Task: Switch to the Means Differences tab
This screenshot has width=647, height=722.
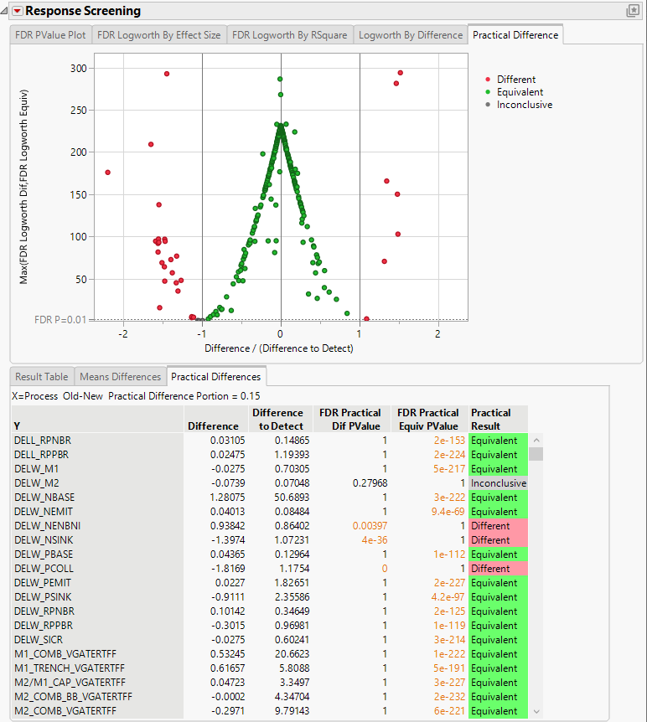Action: [x=121, y=377]
